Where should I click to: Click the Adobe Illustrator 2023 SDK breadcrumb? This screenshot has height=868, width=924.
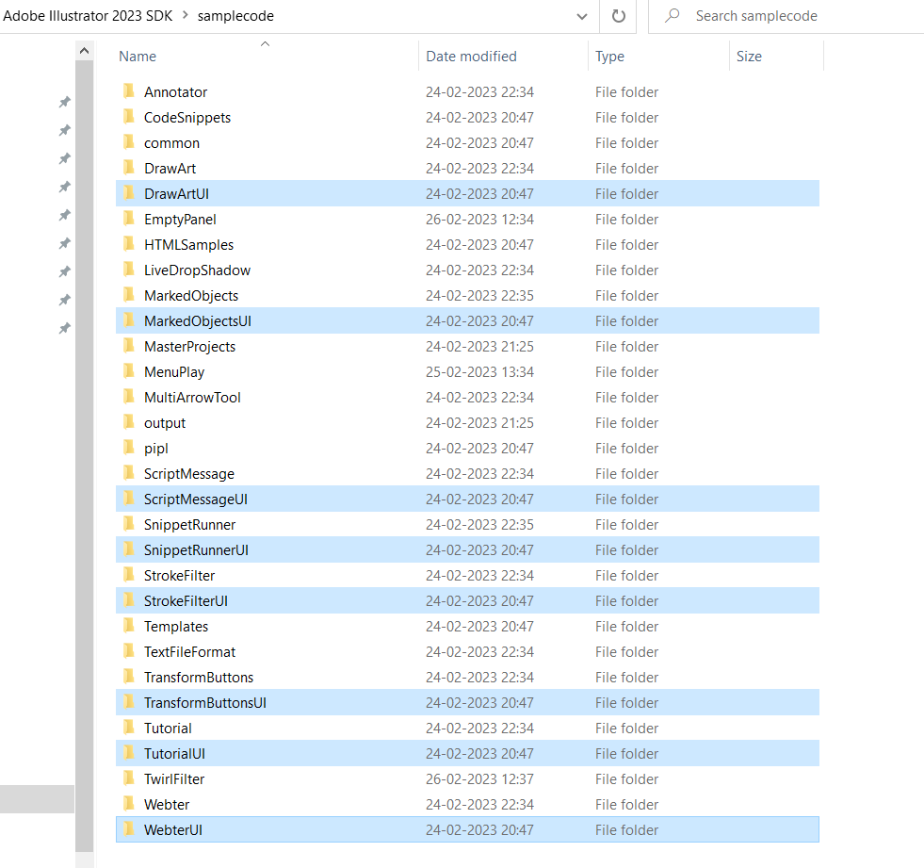coord(88,15)
